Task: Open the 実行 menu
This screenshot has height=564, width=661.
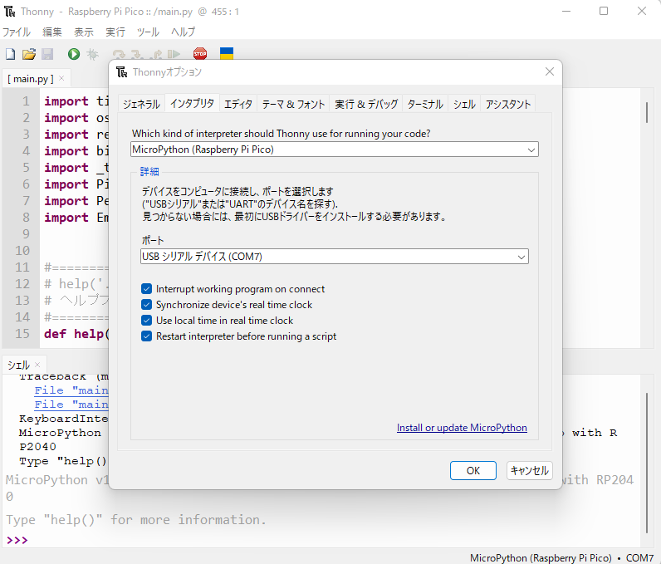Action: pyautogui.click(x=115, y=32)
